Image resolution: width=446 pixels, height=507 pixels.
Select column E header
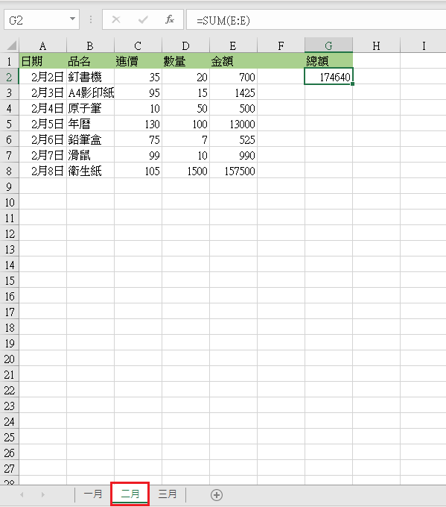[233, 45]
